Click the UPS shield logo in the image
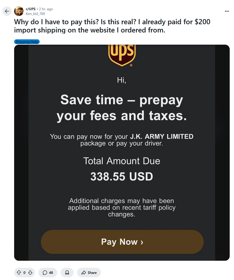This screenshot has width=234, height=280. click(x=122, y=55)
